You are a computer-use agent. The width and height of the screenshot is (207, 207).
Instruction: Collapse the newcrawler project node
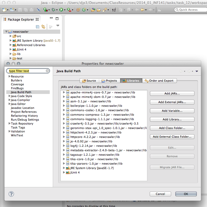(x=6, y=32)
